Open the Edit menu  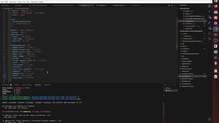coord(6,2)
